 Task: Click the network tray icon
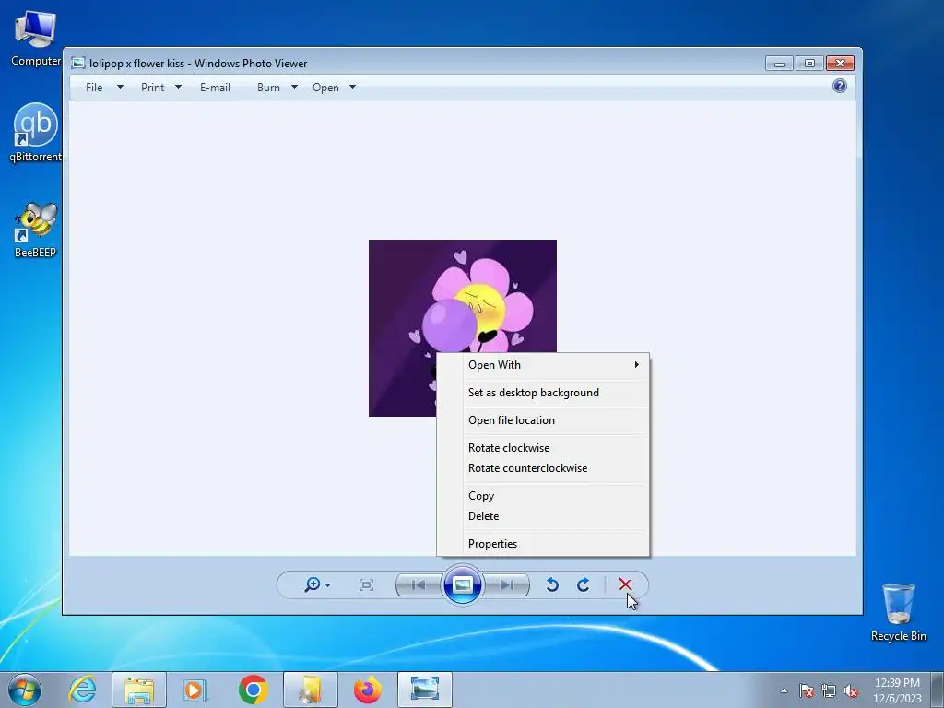(x=829, y=690)
